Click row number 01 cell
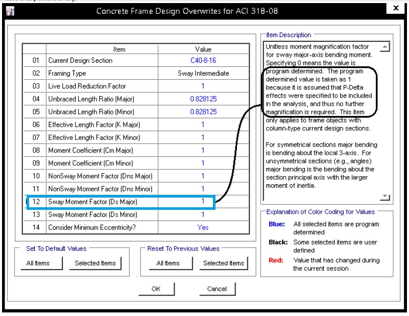This screenshot has width=409, height=316. coord(36,60)
